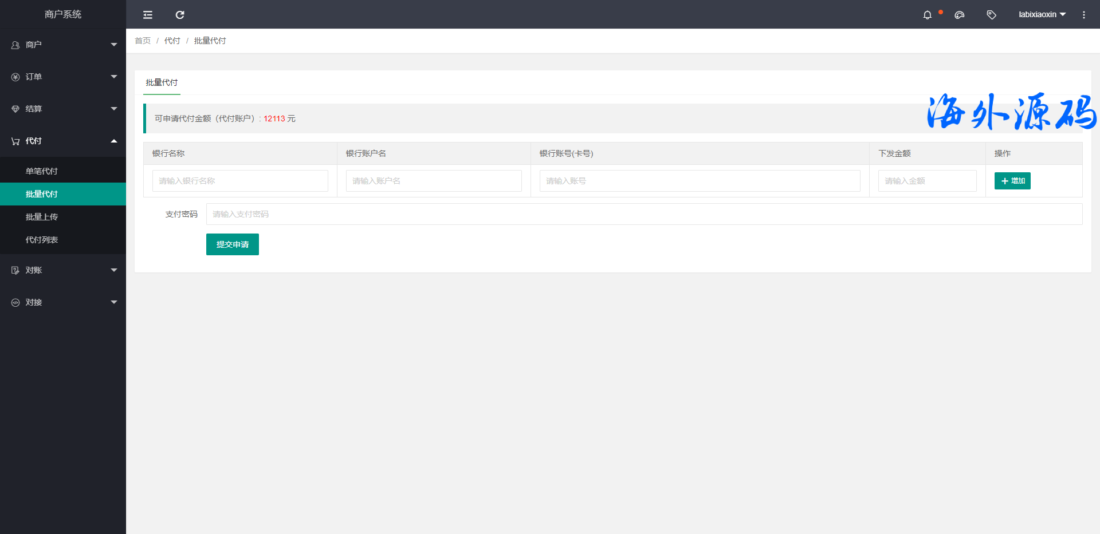Image resolution: width=1100 pixels, height=534 pixels.
Task: Open the three-dot more options menu
Action: [1083, 15]
